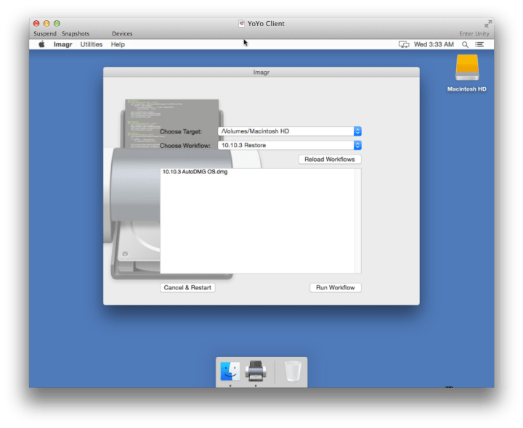The width and height of the screenshot is (523, 428).
Task: Click the Run Workflow button
Action: tap(335, 287)
